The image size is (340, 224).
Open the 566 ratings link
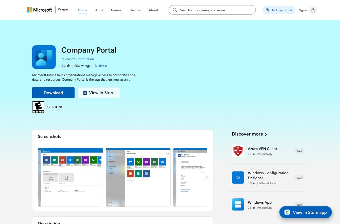click(x=82, y=66)
